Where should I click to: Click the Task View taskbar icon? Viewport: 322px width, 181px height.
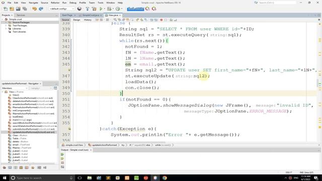[79, 178]
